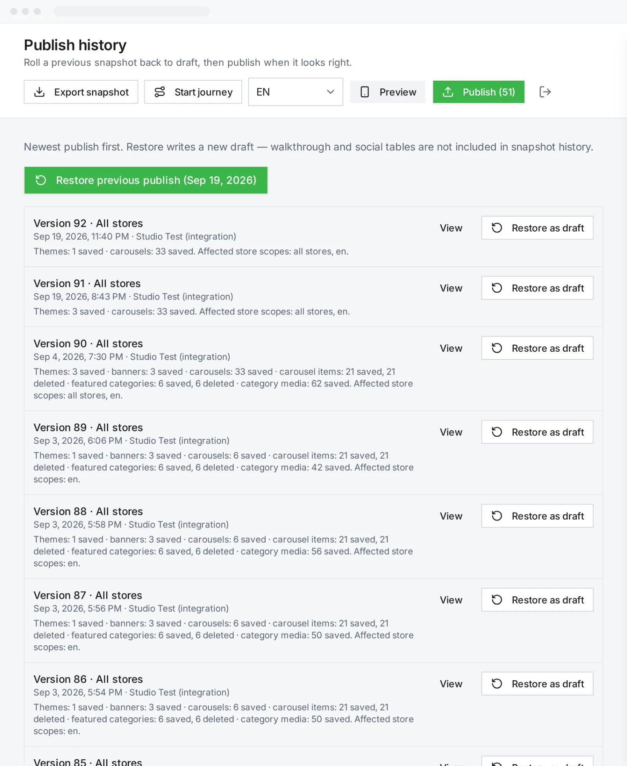Click the restore icon in Restore previous publish
Viewport: 627px width, 766px height.
41,180
